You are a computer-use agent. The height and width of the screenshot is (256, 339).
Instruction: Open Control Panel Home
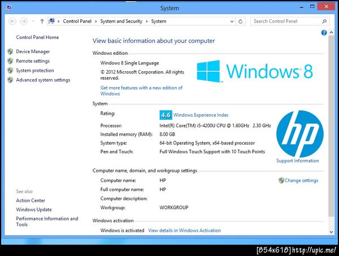[x=37, y=37]
